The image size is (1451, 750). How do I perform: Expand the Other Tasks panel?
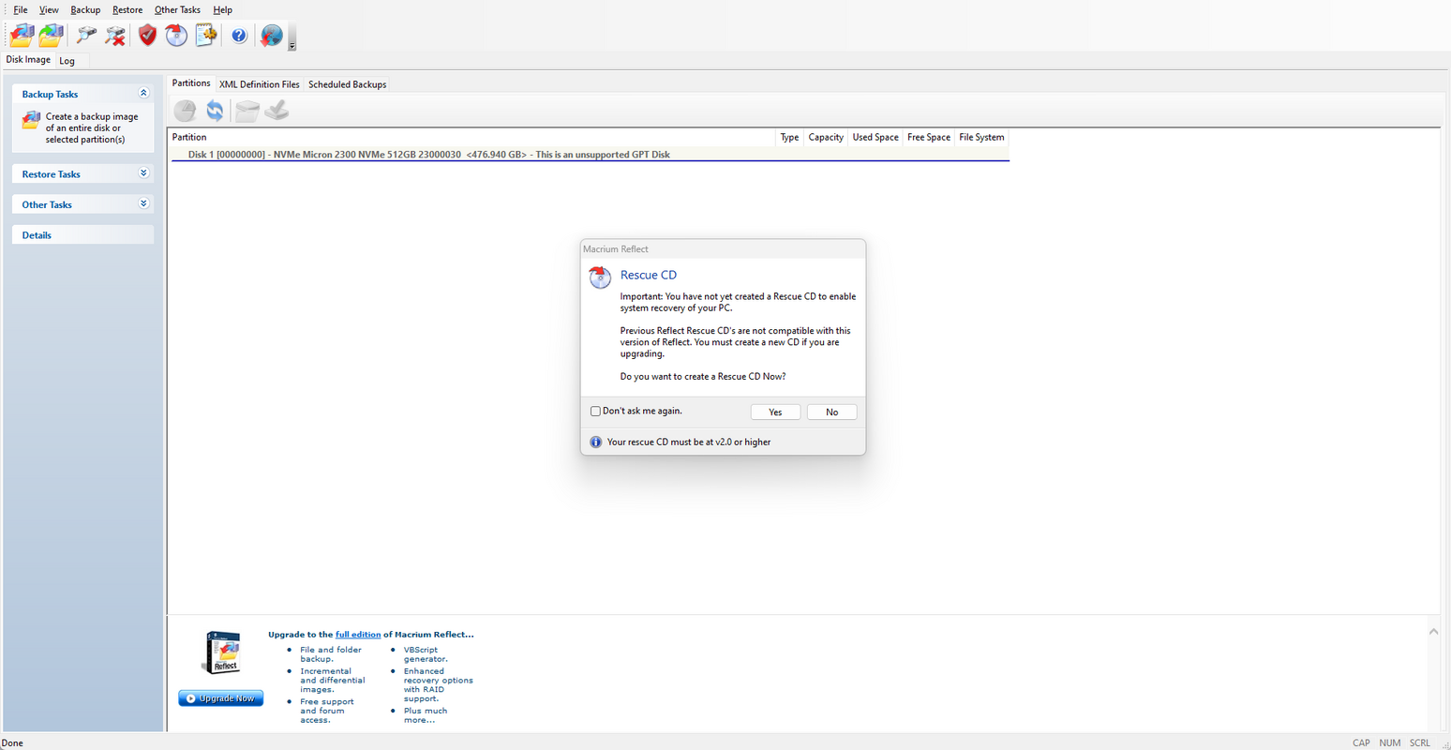143,203
